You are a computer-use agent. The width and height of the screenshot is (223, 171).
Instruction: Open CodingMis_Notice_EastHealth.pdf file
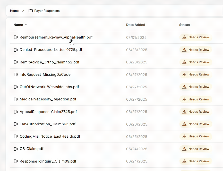[x=50, y=136]
